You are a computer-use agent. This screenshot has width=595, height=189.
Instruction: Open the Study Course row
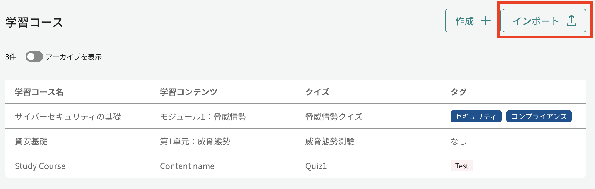pyautogui.click(x=296, y=166)
